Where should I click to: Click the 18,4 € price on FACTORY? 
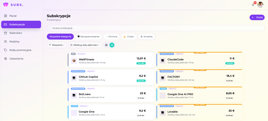click(x=230, y=76)
